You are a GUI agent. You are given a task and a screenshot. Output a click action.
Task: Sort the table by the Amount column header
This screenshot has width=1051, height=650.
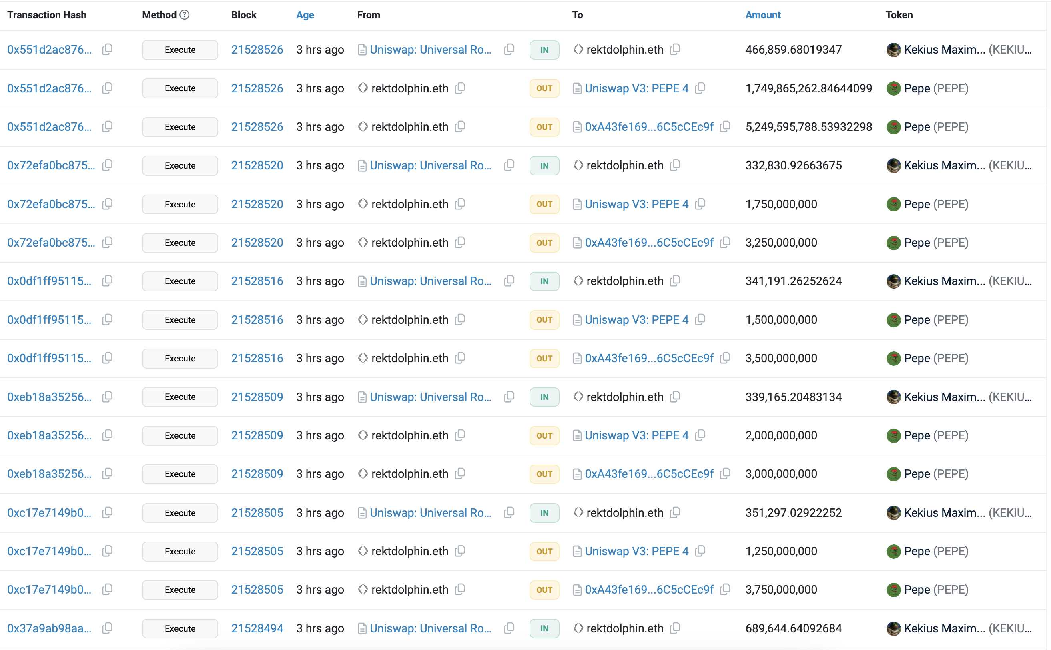pos(763,15)
